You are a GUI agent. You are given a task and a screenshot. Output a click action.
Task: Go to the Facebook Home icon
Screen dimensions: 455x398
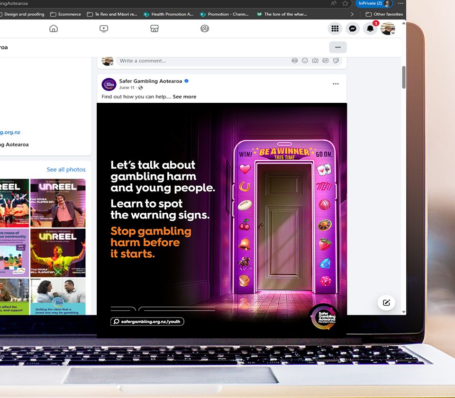tap(54, 28)
